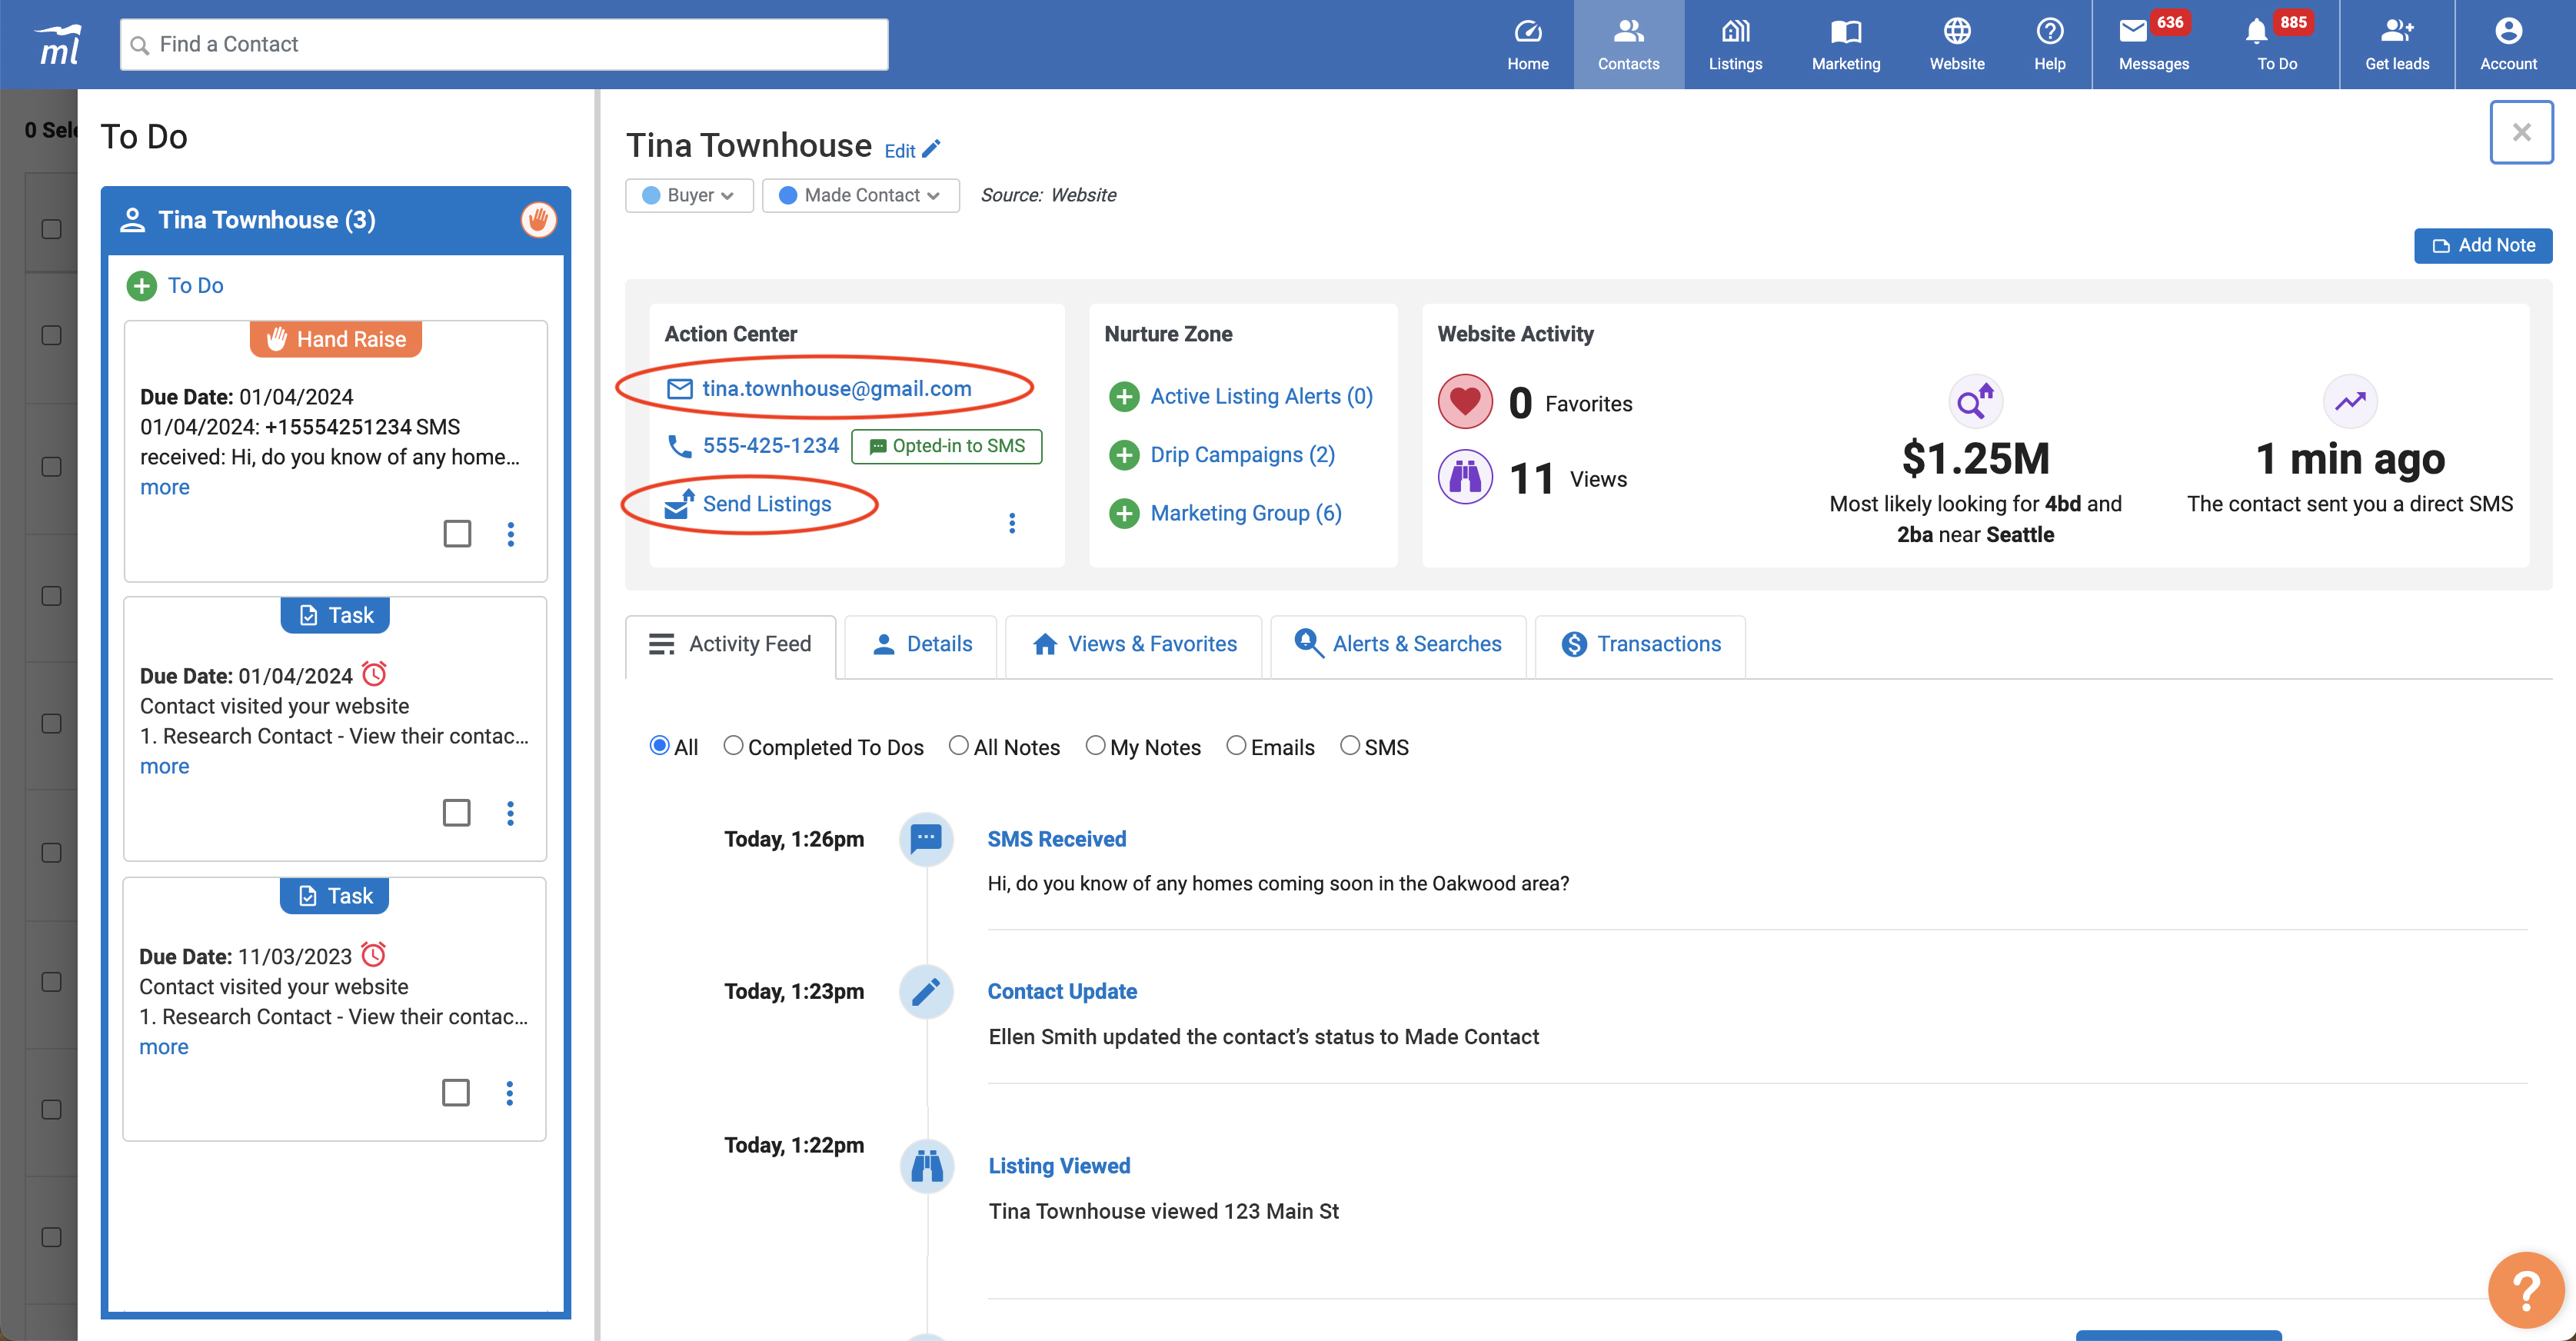Open the SMS Received activity entry

click(1056, 840)
